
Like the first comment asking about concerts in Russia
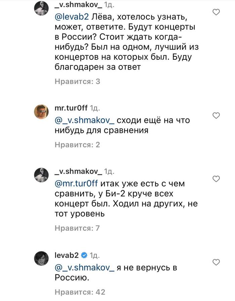point(217,12)
